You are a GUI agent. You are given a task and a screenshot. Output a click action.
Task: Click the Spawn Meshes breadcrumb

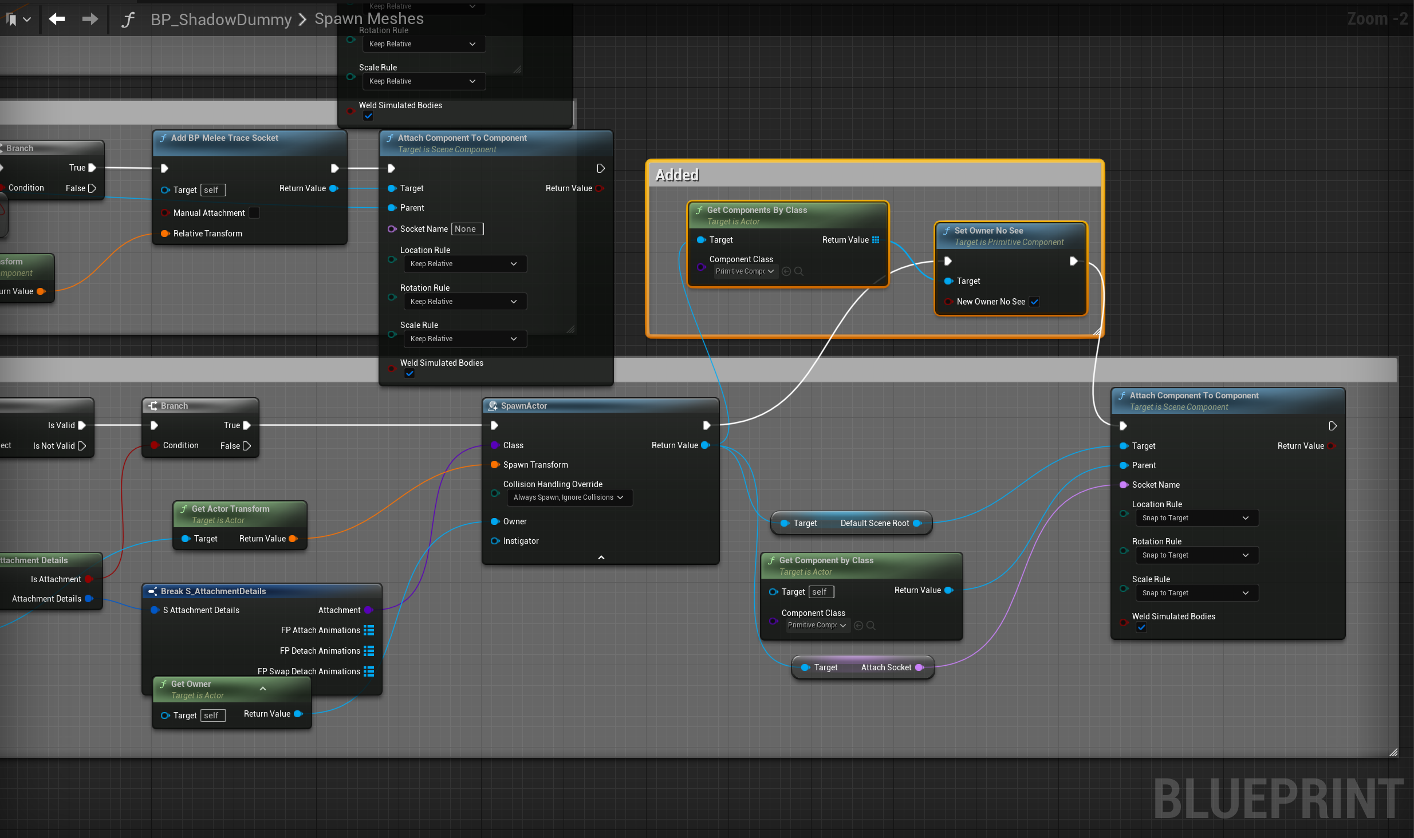click(369, 19)
